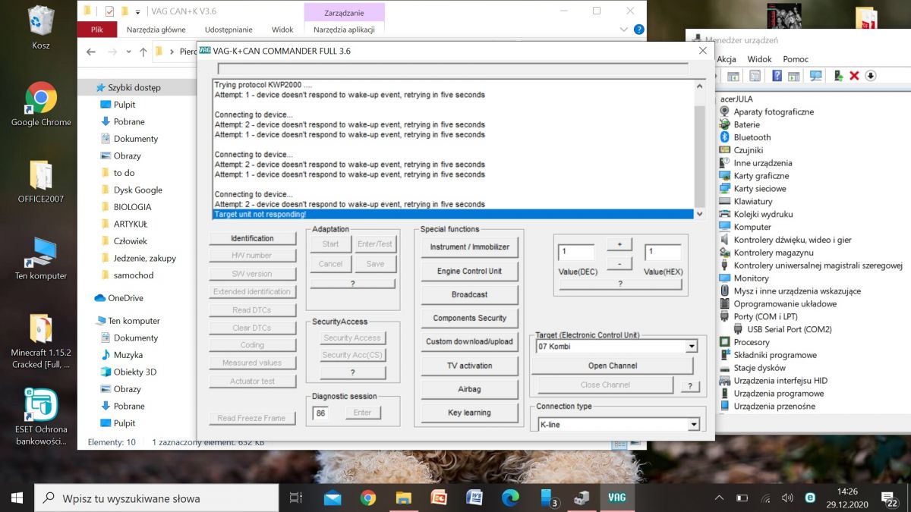Open Kosz recycle bin icon

click(41, 27)
